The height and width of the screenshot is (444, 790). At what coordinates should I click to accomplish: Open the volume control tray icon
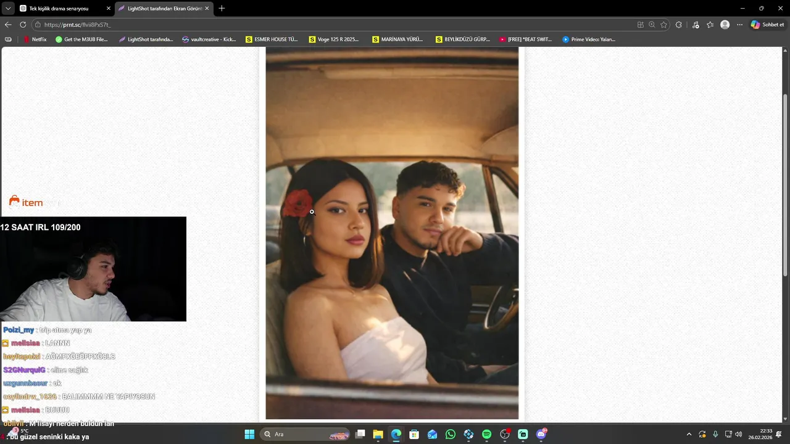[x=739, y=434]
